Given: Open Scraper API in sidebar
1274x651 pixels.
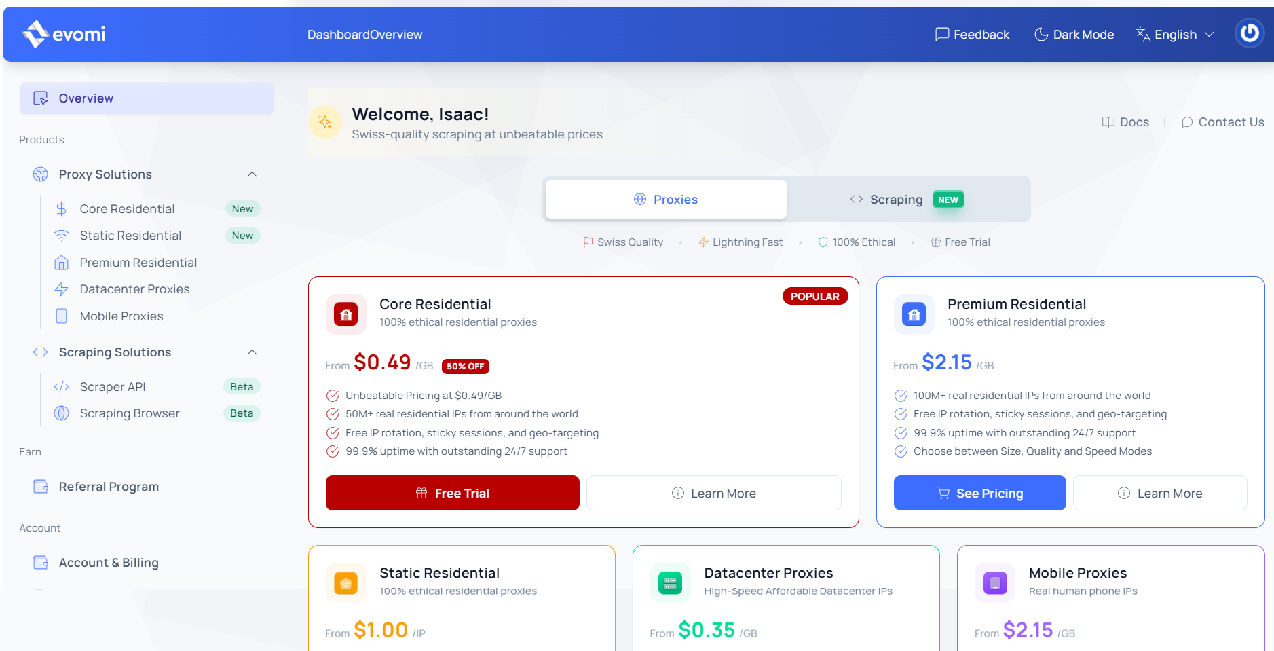Looking at the screenshot, I should [x=113, y=387].
